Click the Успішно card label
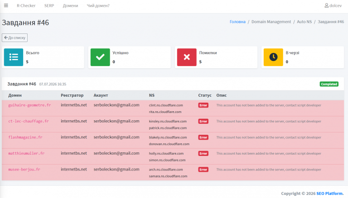This screenshot has height=198, width=348. (120, 53)
